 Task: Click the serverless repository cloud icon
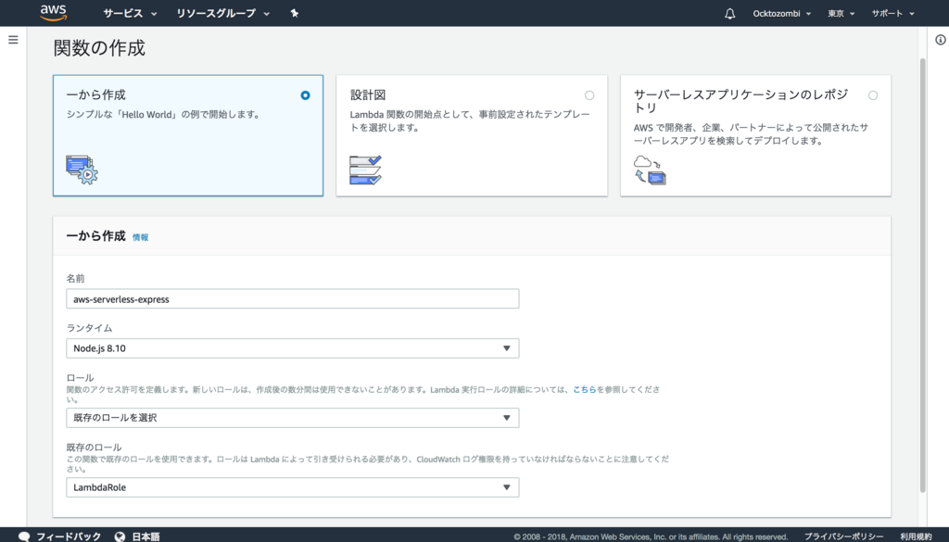[x=650, y=170]
